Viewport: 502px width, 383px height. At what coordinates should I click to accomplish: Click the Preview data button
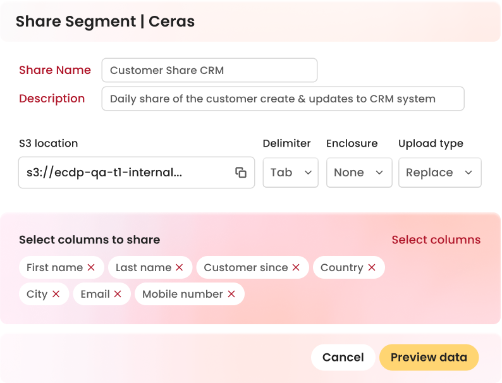[x=429, y=357]
